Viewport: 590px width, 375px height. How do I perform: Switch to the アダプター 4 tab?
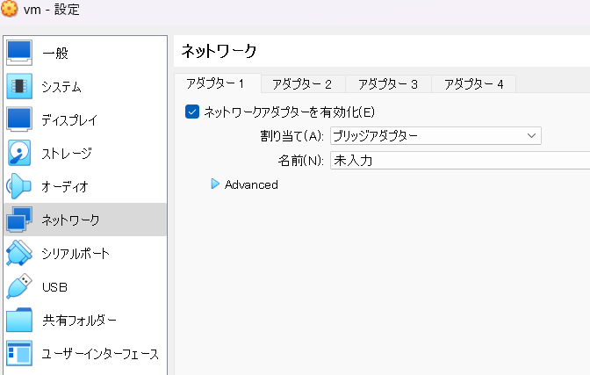point(473,84)
